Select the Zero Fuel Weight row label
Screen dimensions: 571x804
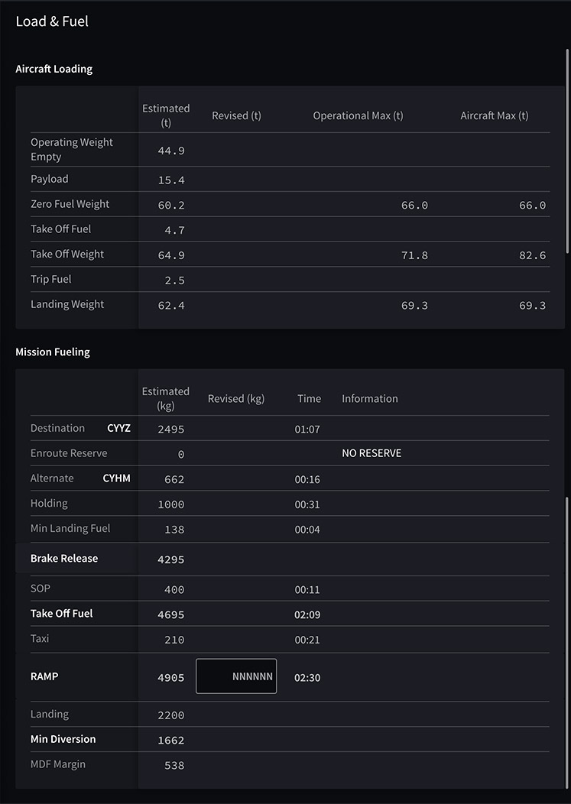point(70,204)
